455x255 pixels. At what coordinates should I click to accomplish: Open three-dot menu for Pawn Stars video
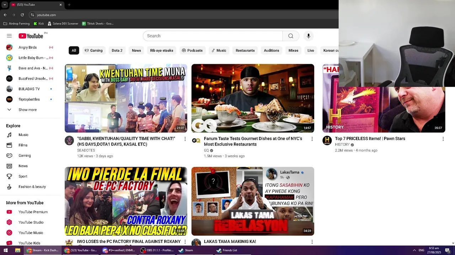click(443, 139)
